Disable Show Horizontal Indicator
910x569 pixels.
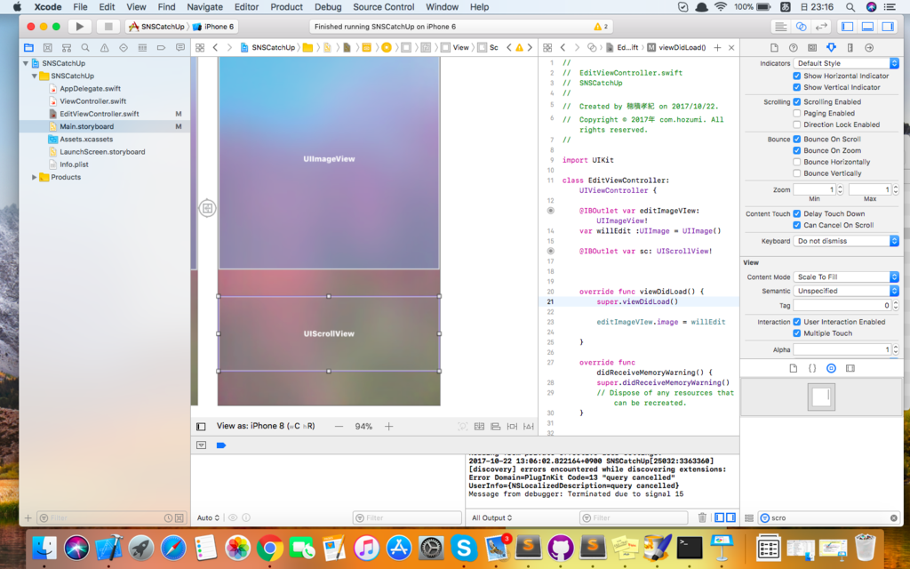coord(797,76)
